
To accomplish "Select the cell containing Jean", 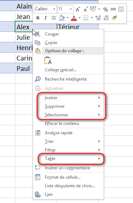I will [24, 17].
